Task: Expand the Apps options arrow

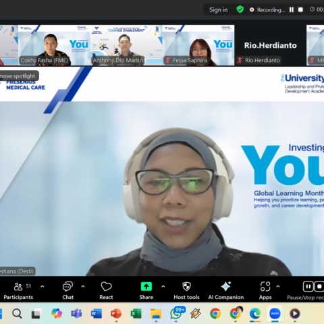Action: pos(278,287)
